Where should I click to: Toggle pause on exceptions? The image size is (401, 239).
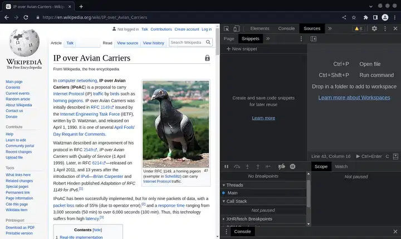[x=292, y=167]
